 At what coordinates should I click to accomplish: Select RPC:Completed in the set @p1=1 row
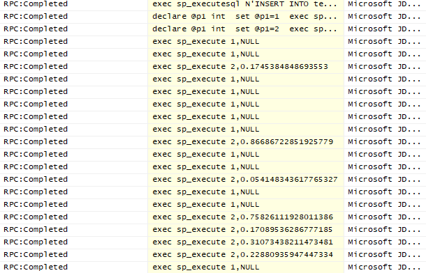point(36,17)
